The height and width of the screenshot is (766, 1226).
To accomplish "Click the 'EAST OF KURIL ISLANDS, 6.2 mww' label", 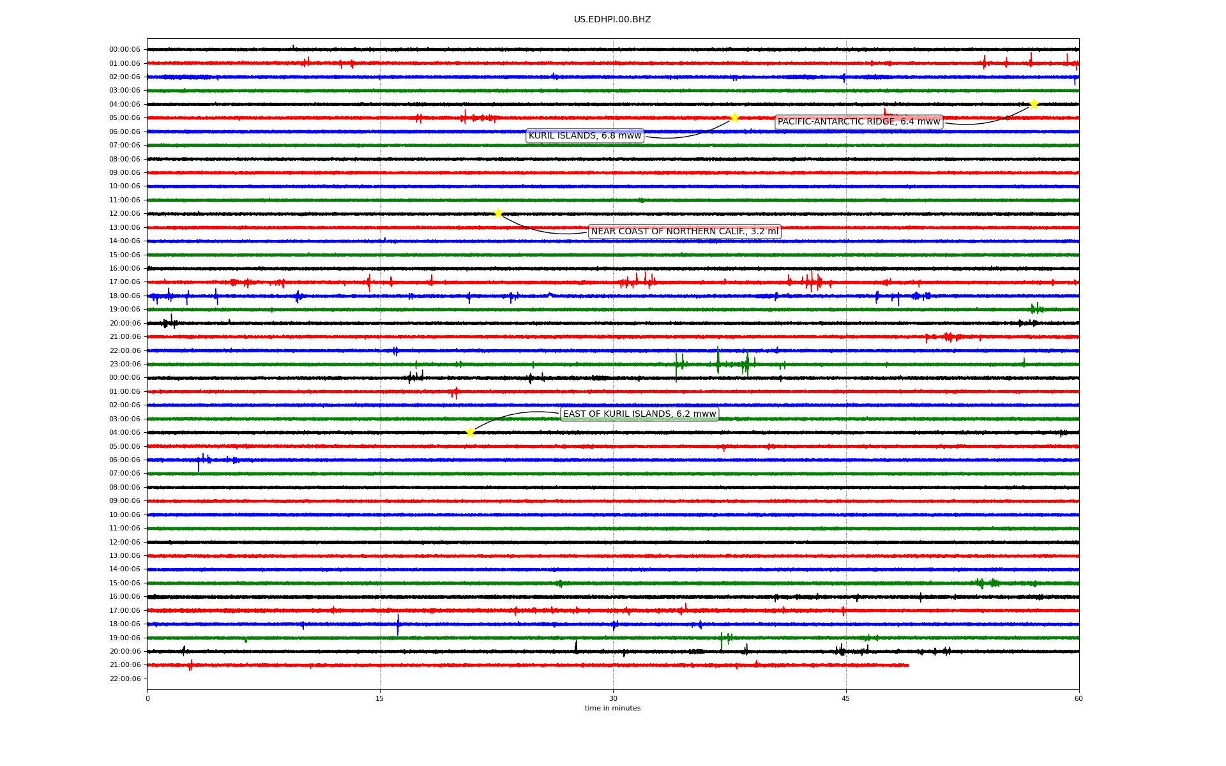I will [640, 414].
